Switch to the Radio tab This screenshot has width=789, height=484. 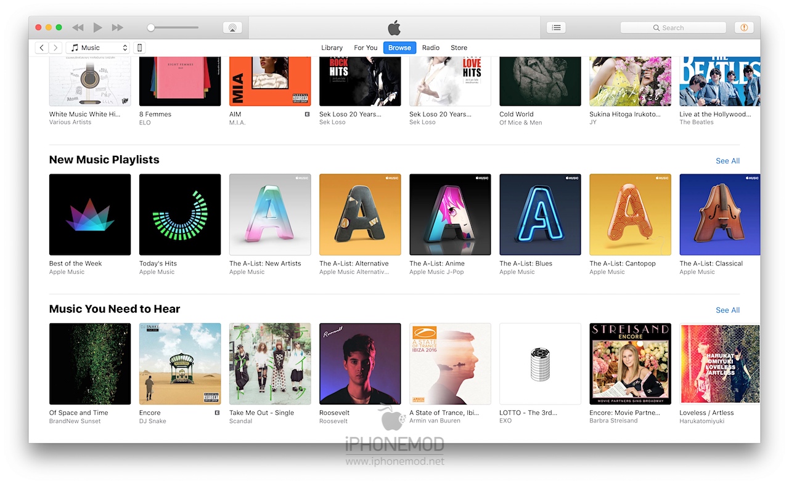(431, 47)
